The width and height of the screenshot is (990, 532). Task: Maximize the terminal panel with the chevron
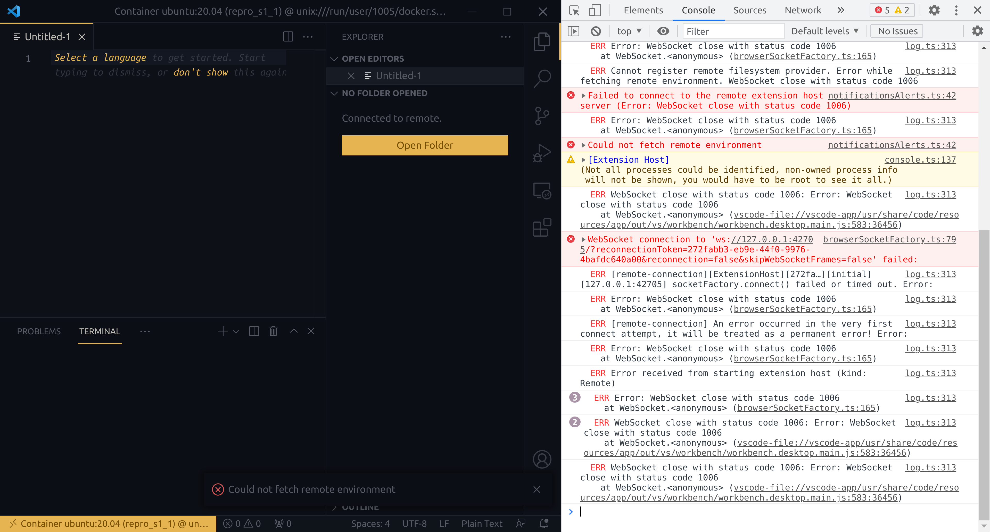coord(294,331)
